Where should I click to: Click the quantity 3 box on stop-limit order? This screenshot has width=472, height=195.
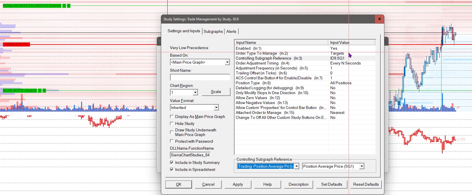tap(64, 6)
